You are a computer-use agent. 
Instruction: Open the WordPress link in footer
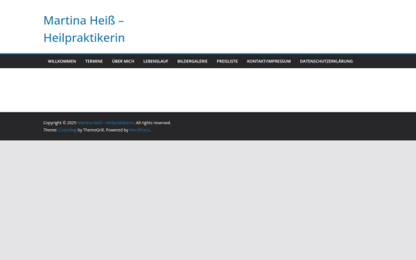tap(139, 130)
